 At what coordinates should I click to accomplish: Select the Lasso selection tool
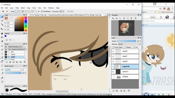2,50
